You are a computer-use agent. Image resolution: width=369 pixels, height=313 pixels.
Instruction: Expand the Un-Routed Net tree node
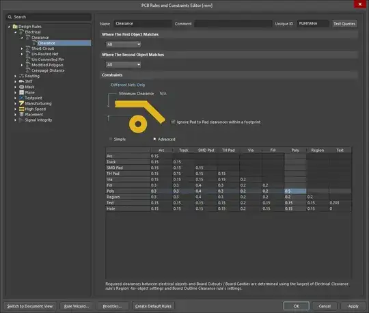pyautogui.click(x=22, y=54)
